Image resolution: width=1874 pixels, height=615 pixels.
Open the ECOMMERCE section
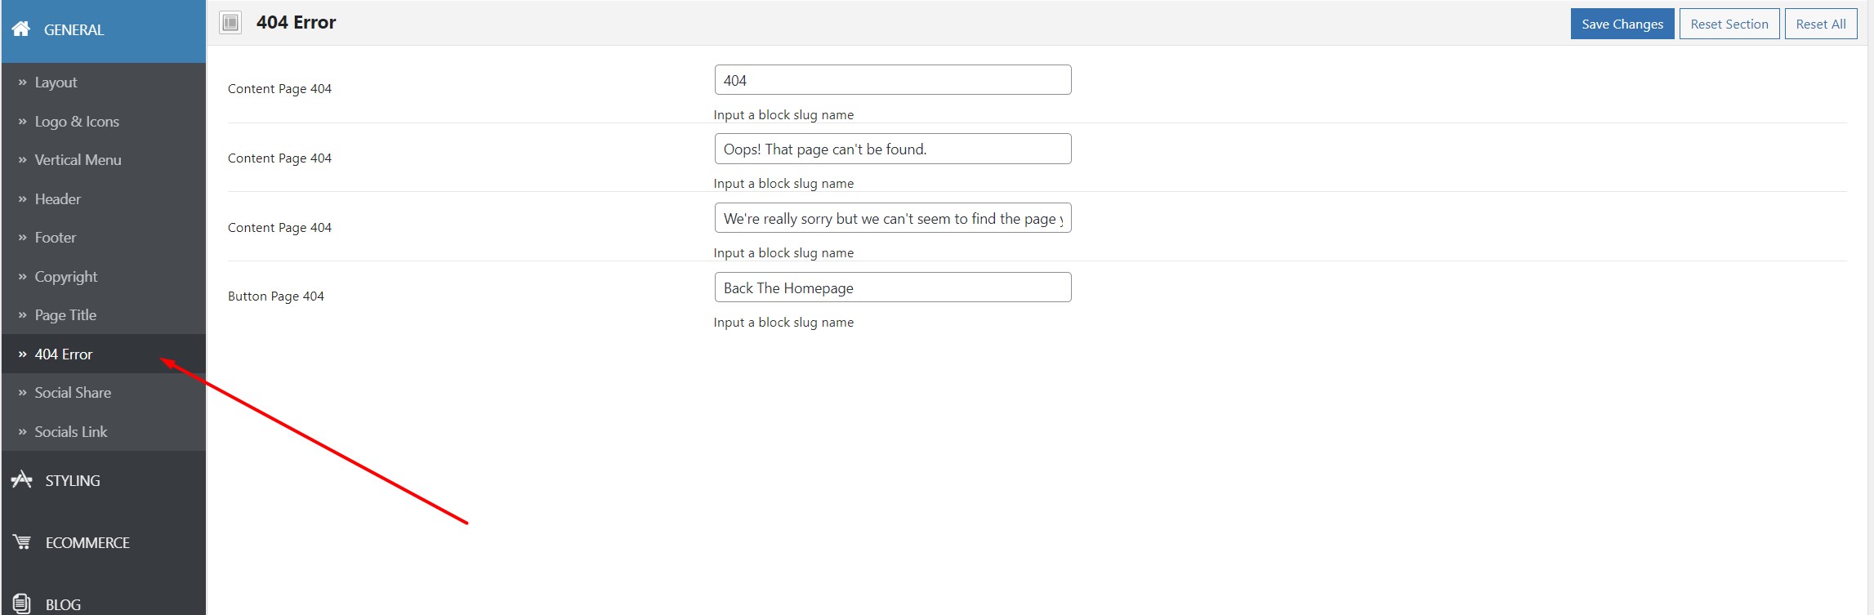[104, 542]
